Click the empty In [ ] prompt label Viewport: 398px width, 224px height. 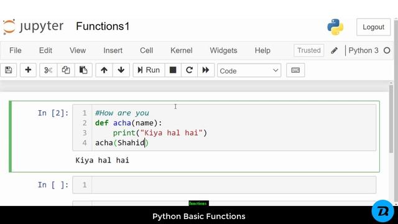53,185
